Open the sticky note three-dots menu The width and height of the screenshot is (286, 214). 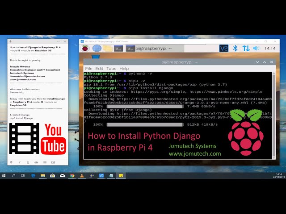[x=59, y=41]
